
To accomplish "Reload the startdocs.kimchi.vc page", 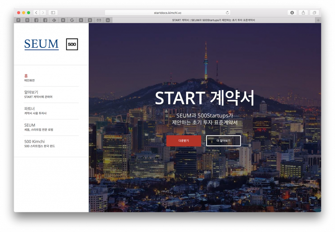I will 227,13.
